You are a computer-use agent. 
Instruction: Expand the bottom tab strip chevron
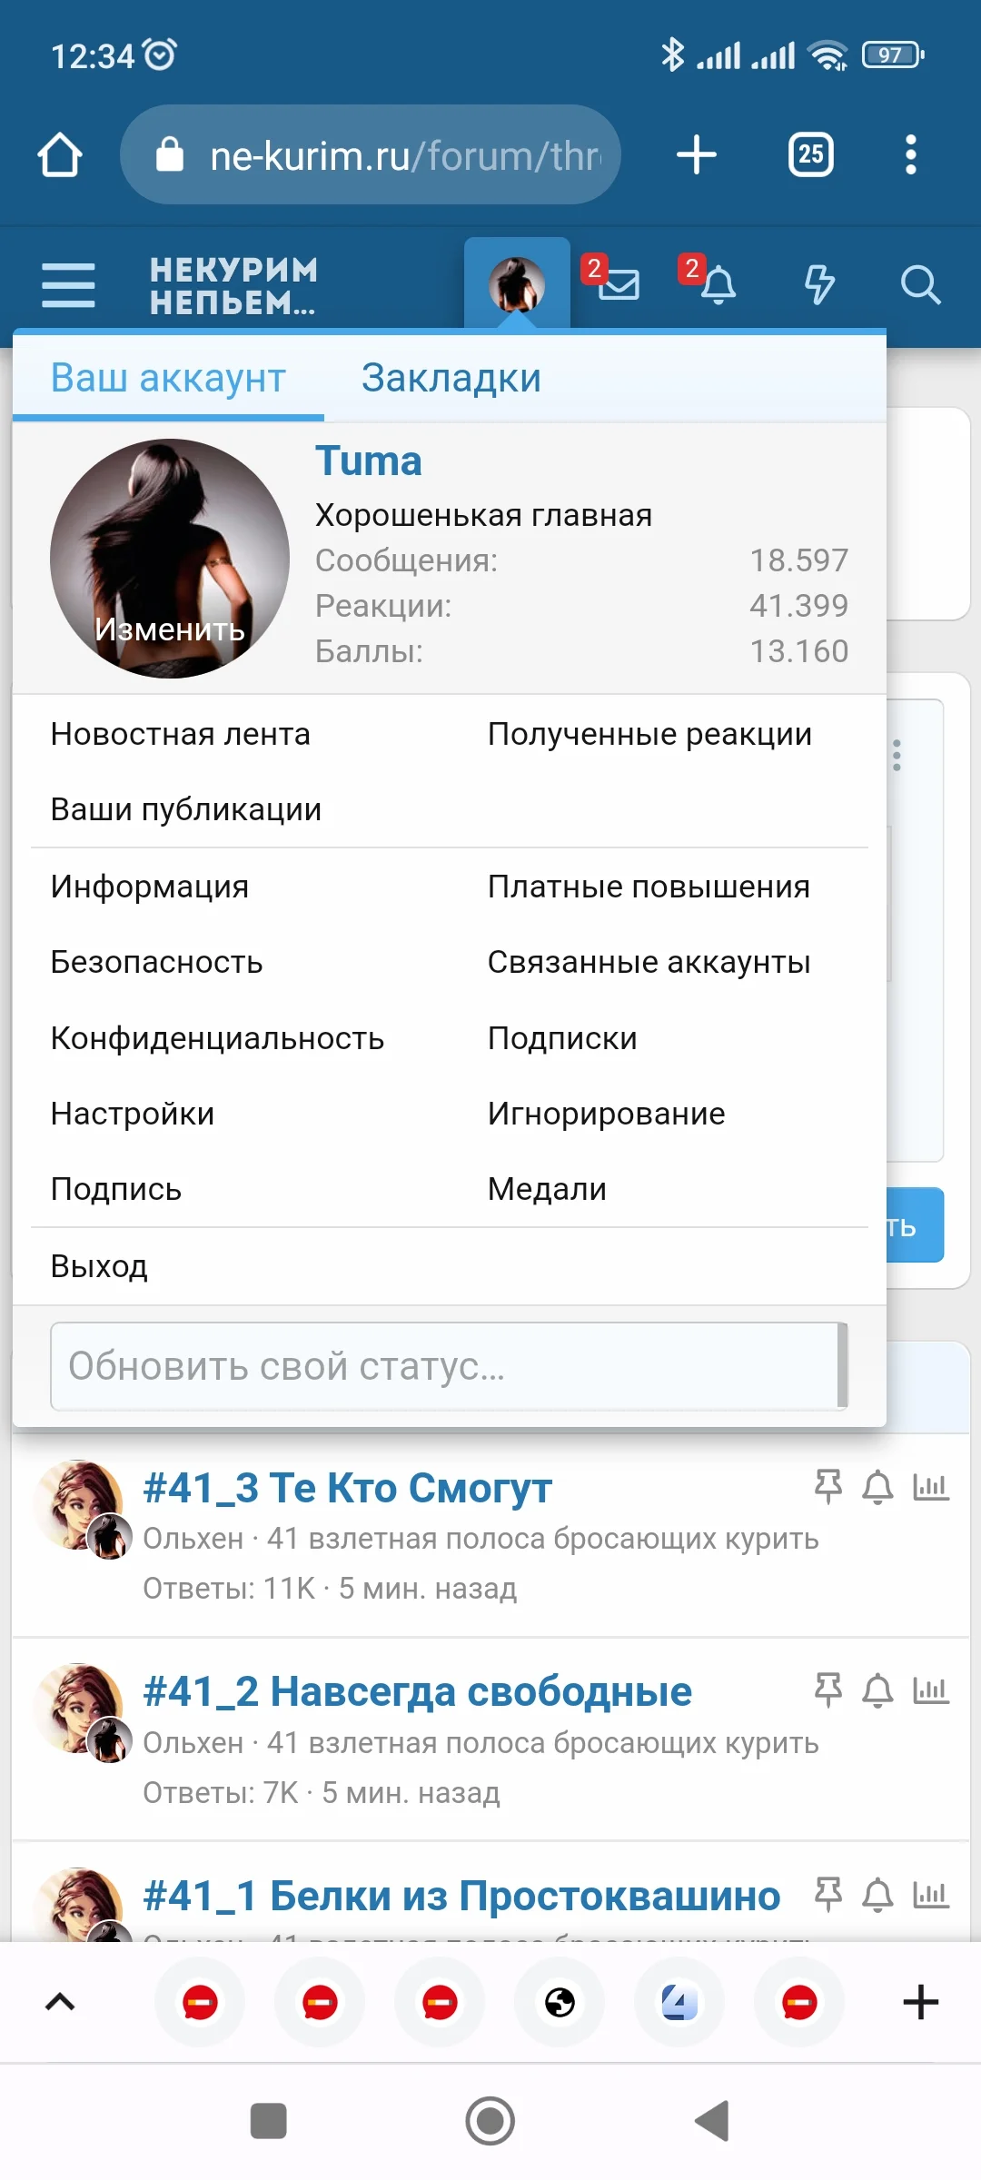pyautogui.click(x=60, y=2002)
